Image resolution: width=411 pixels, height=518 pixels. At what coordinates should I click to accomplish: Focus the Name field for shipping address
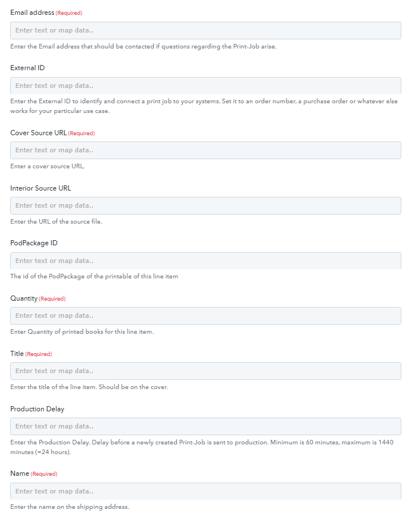[x=205, y=491]
